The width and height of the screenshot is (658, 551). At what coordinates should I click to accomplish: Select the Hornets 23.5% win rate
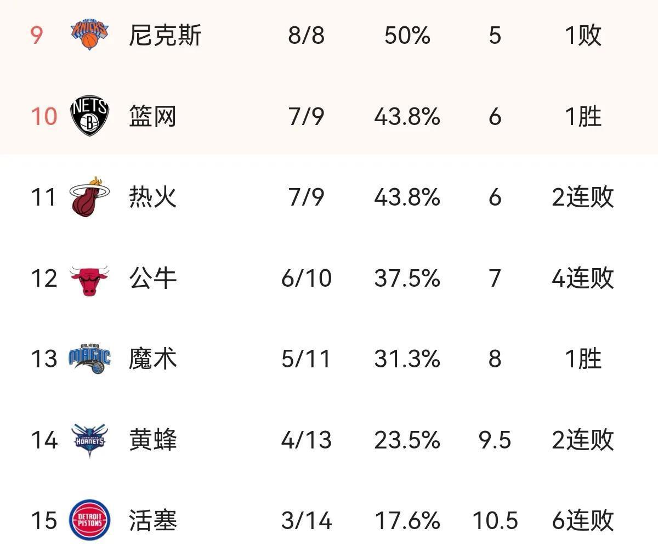[407, 440]
